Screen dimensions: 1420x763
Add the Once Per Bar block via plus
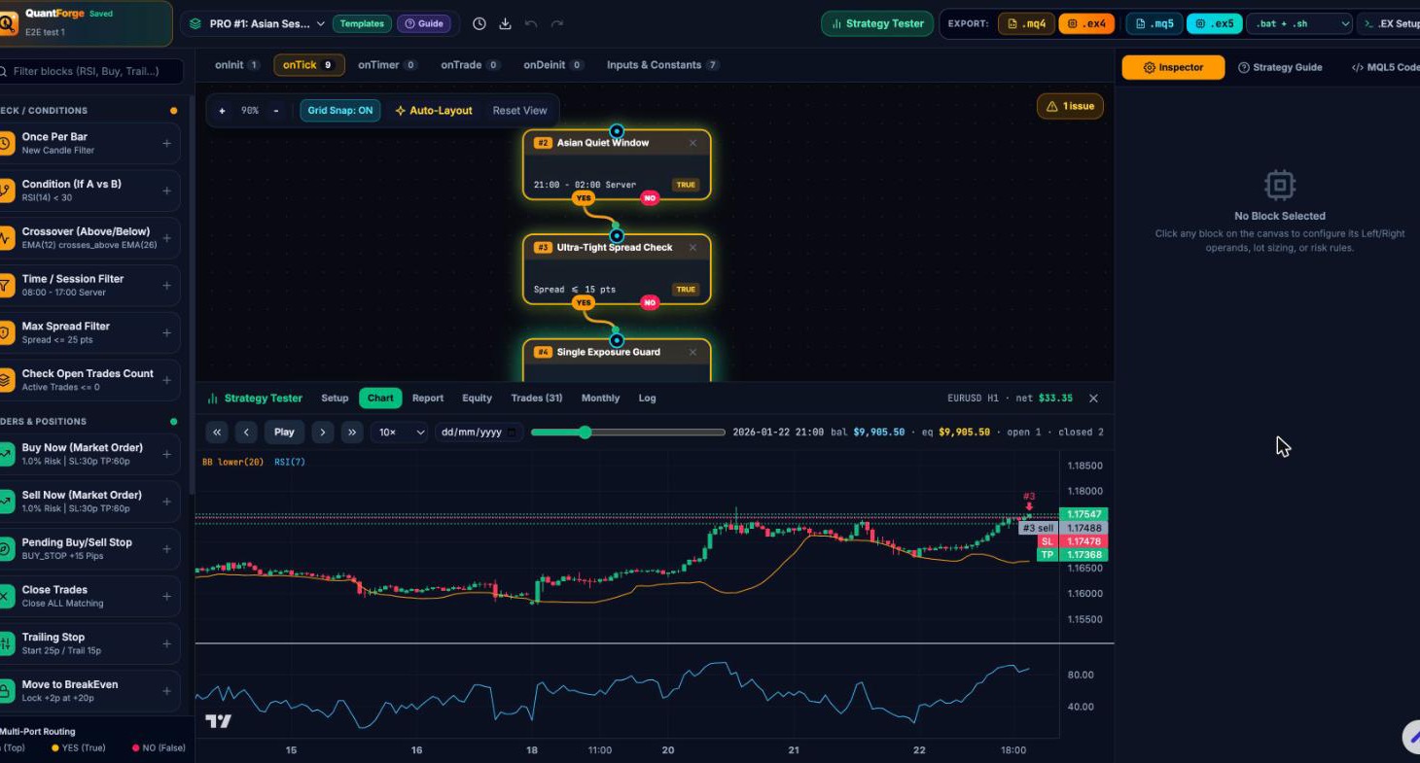166,144
